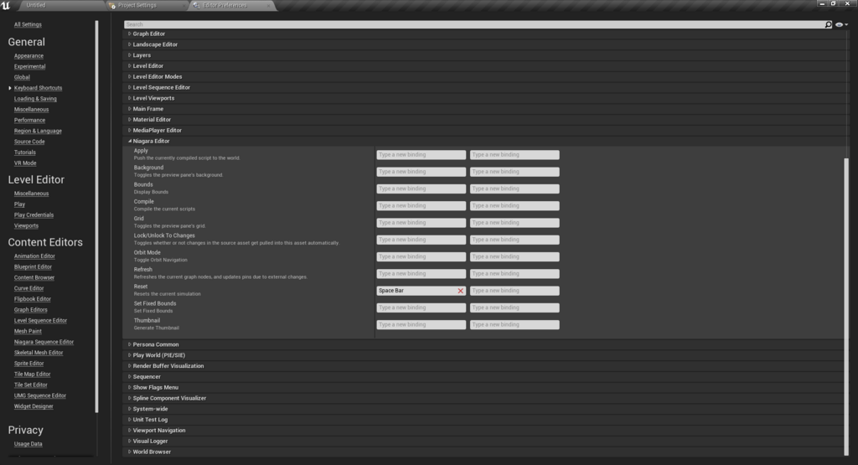Open Performance settings
The image size is (858, 465).
point(29,121)
